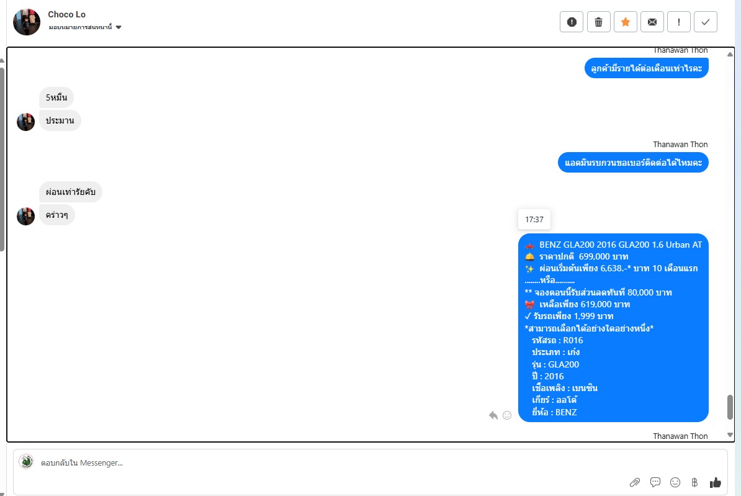Click the chat scrollbar down arrow
Screen dimensions: 741x496
pos(730,435)
